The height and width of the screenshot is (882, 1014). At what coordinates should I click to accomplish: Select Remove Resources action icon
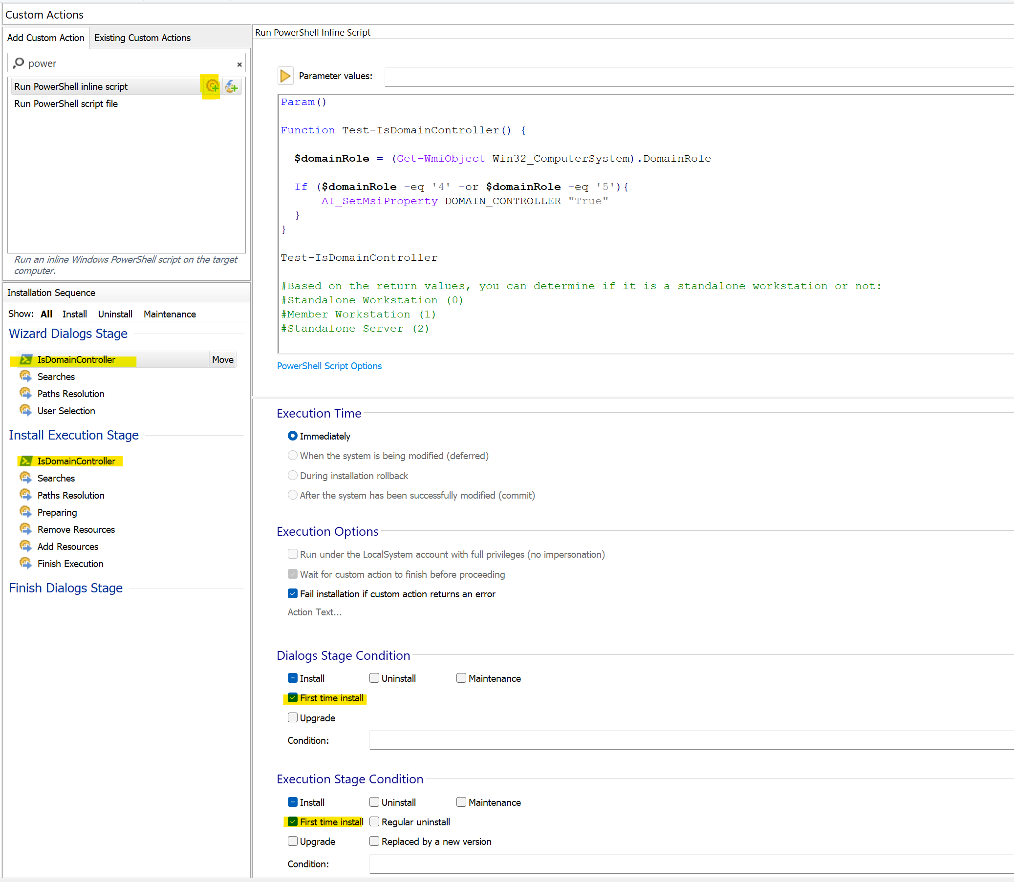25,529
